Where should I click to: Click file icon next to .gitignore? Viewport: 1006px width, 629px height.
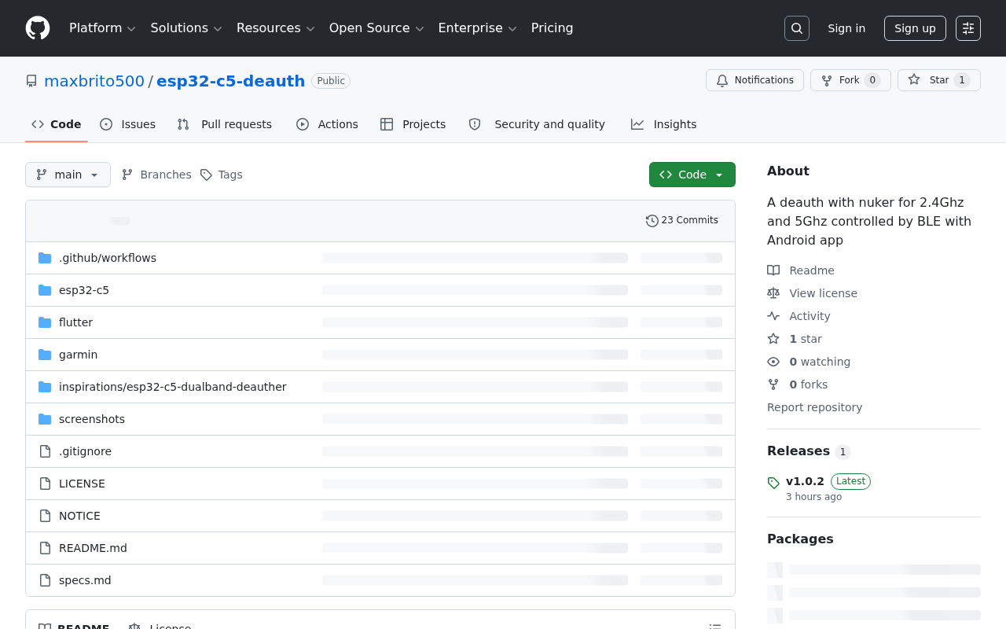45,451
